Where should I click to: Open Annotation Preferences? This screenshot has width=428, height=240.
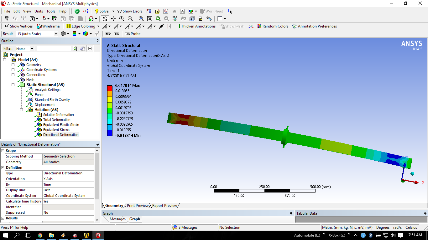click(x=314, y=26)
